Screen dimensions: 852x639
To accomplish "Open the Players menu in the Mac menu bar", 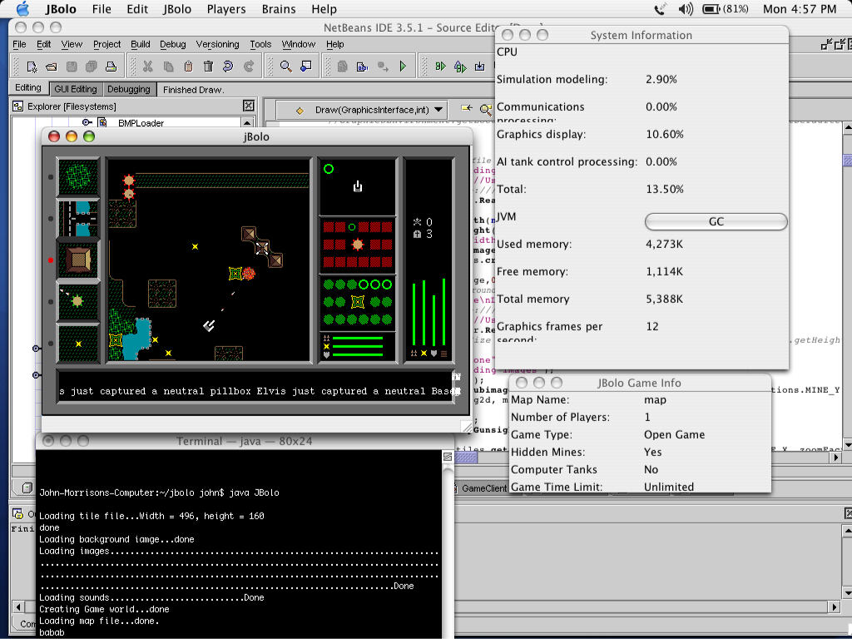I will 226,9.
